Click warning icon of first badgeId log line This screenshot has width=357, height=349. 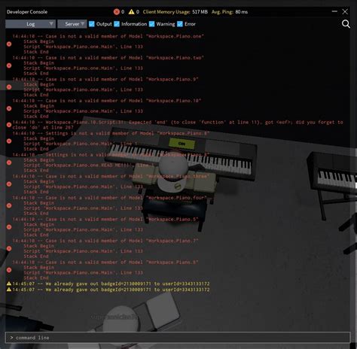pyautogui.click(x=9, y=284)
